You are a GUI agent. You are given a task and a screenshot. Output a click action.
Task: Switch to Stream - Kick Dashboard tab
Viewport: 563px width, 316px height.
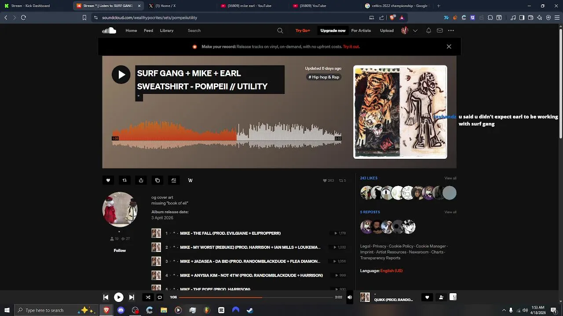click(35, 6)
